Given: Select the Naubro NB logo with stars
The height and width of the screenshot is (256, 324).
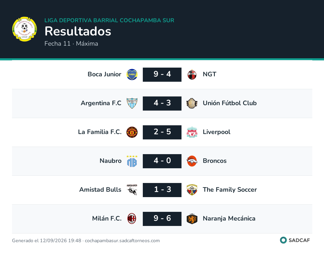Looking at the screenshot, I should (132, 161).
